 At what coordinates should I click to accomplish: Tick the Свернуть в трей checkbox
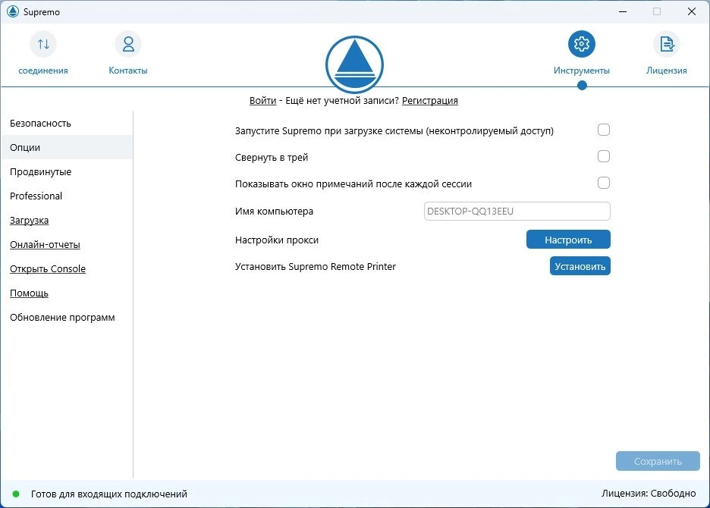(604, 156)
